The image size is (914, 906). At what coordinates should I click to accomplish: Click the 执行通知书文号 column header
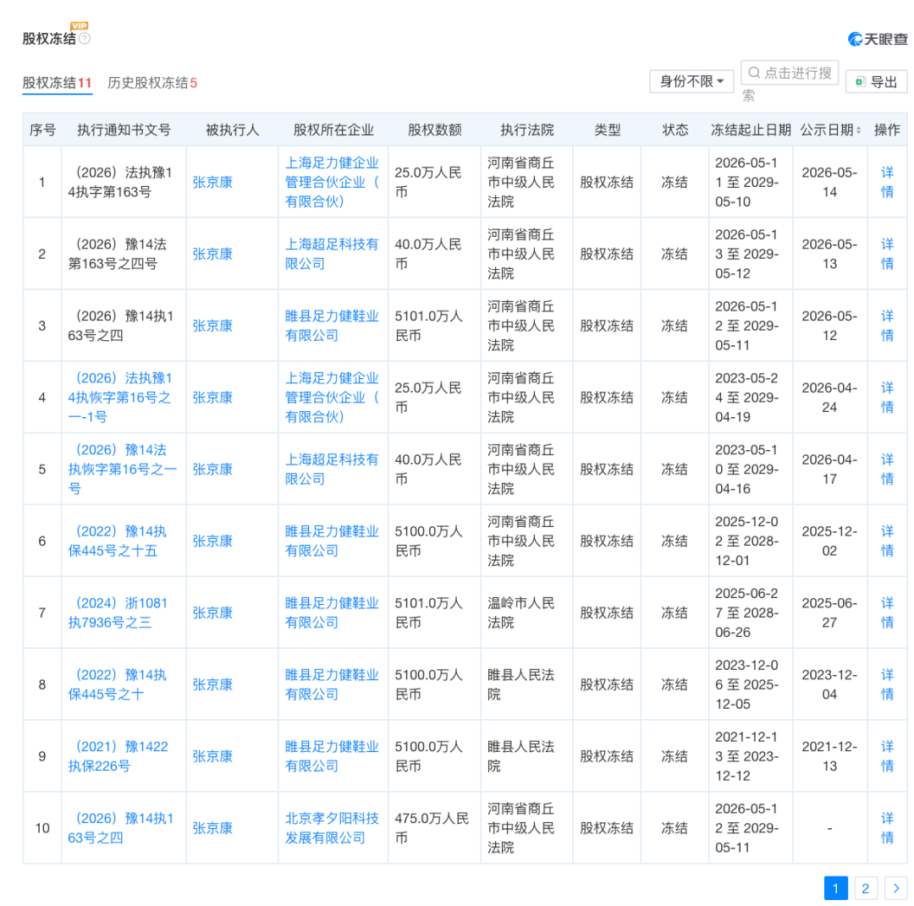coord(124,130)
